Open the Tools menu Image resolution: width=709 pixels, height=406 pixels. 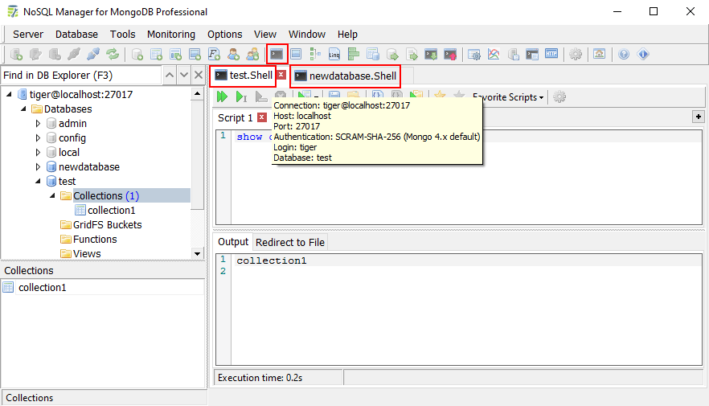point(122,35)
